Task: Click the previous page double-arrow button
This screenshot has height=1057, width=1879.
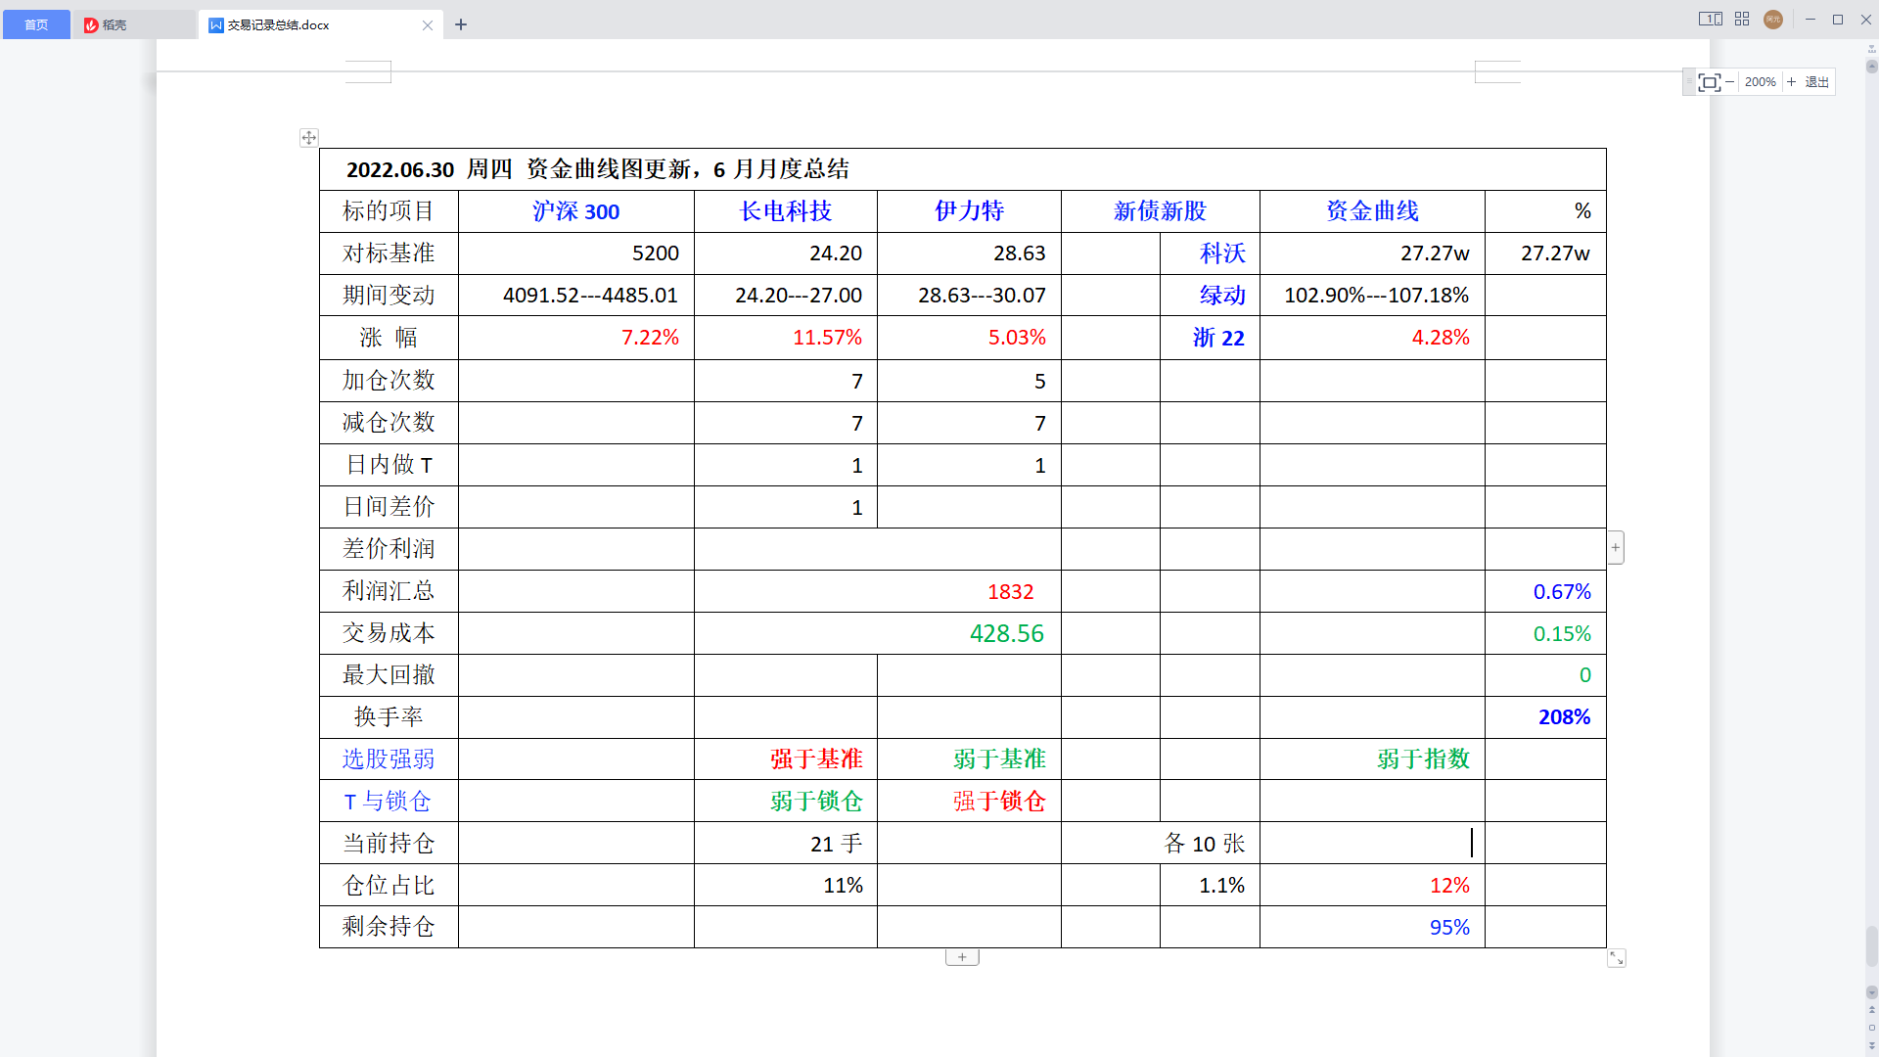Action: tap(1871, 1009)
